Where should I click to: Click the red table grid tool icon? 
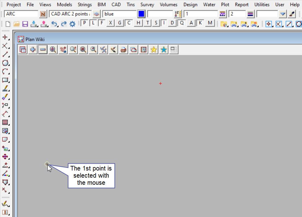click(x=5, y=122)
